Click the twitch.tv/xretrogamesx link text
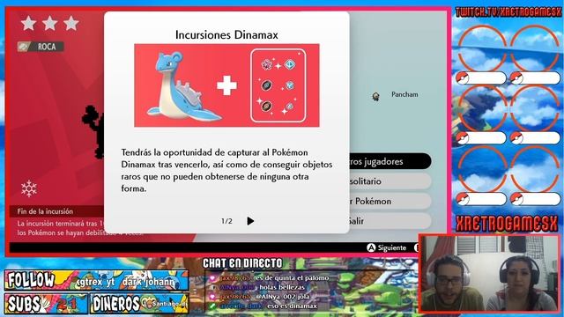 coord(508,12)
